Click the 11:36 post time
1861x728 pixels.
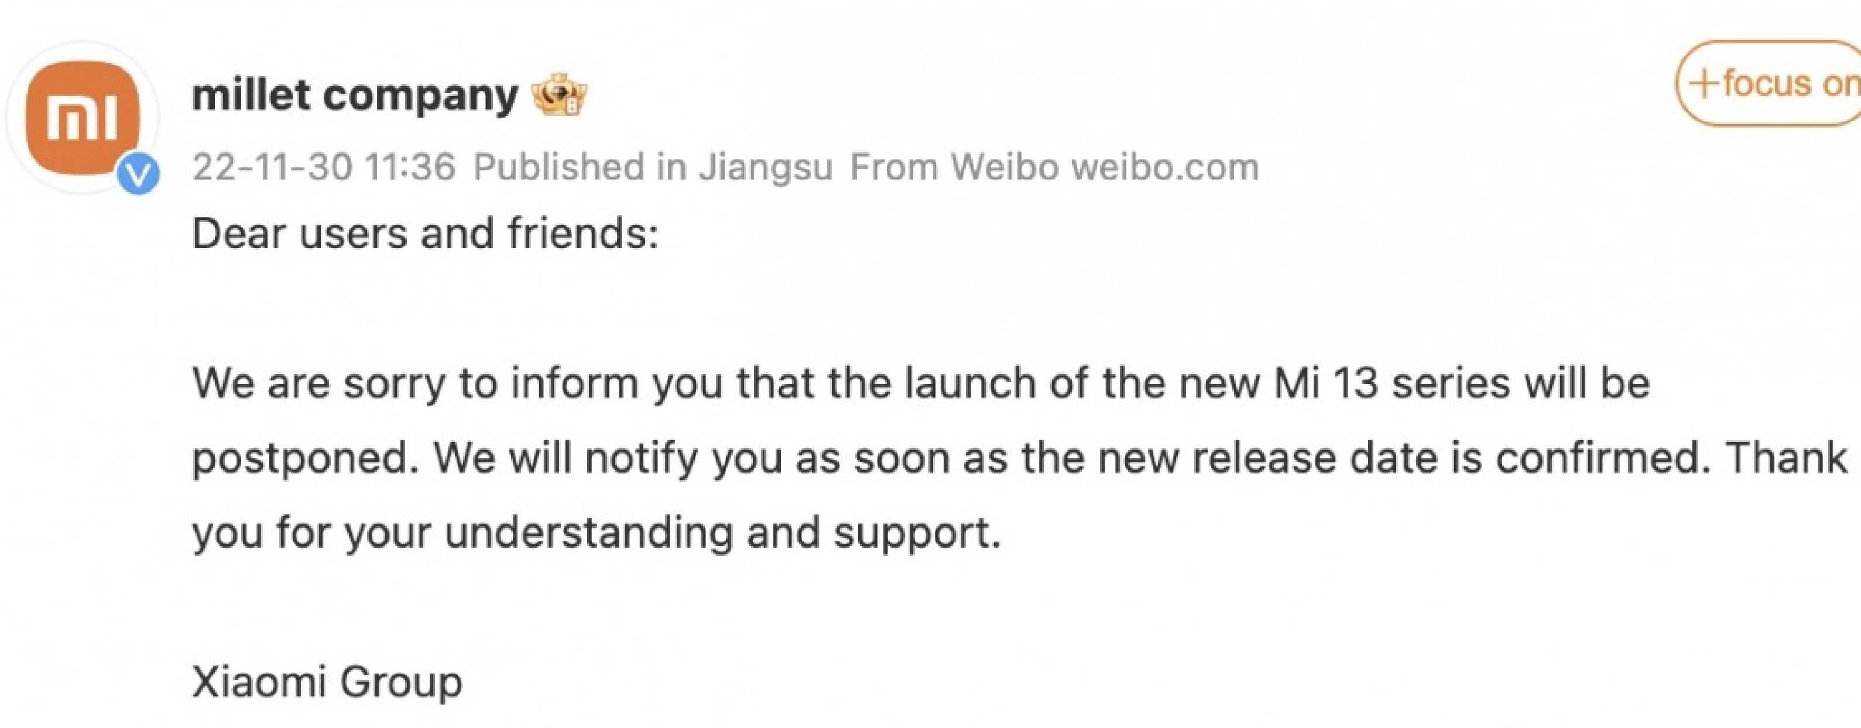coord(410,167)
